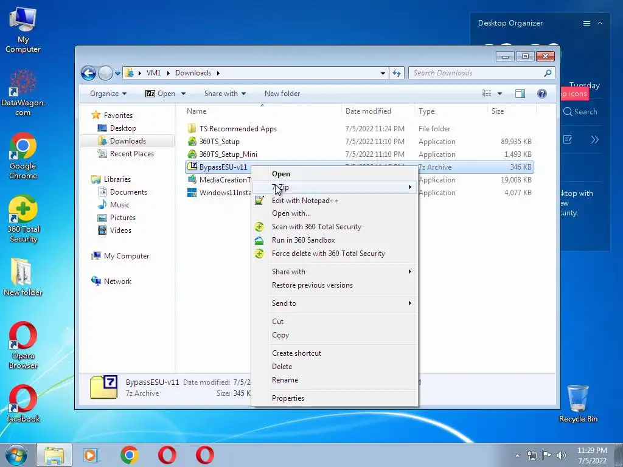The height and width of the screenshot is (467, 623).
Task: Show hidden tray icons arrow
Action: pos(517,455)
